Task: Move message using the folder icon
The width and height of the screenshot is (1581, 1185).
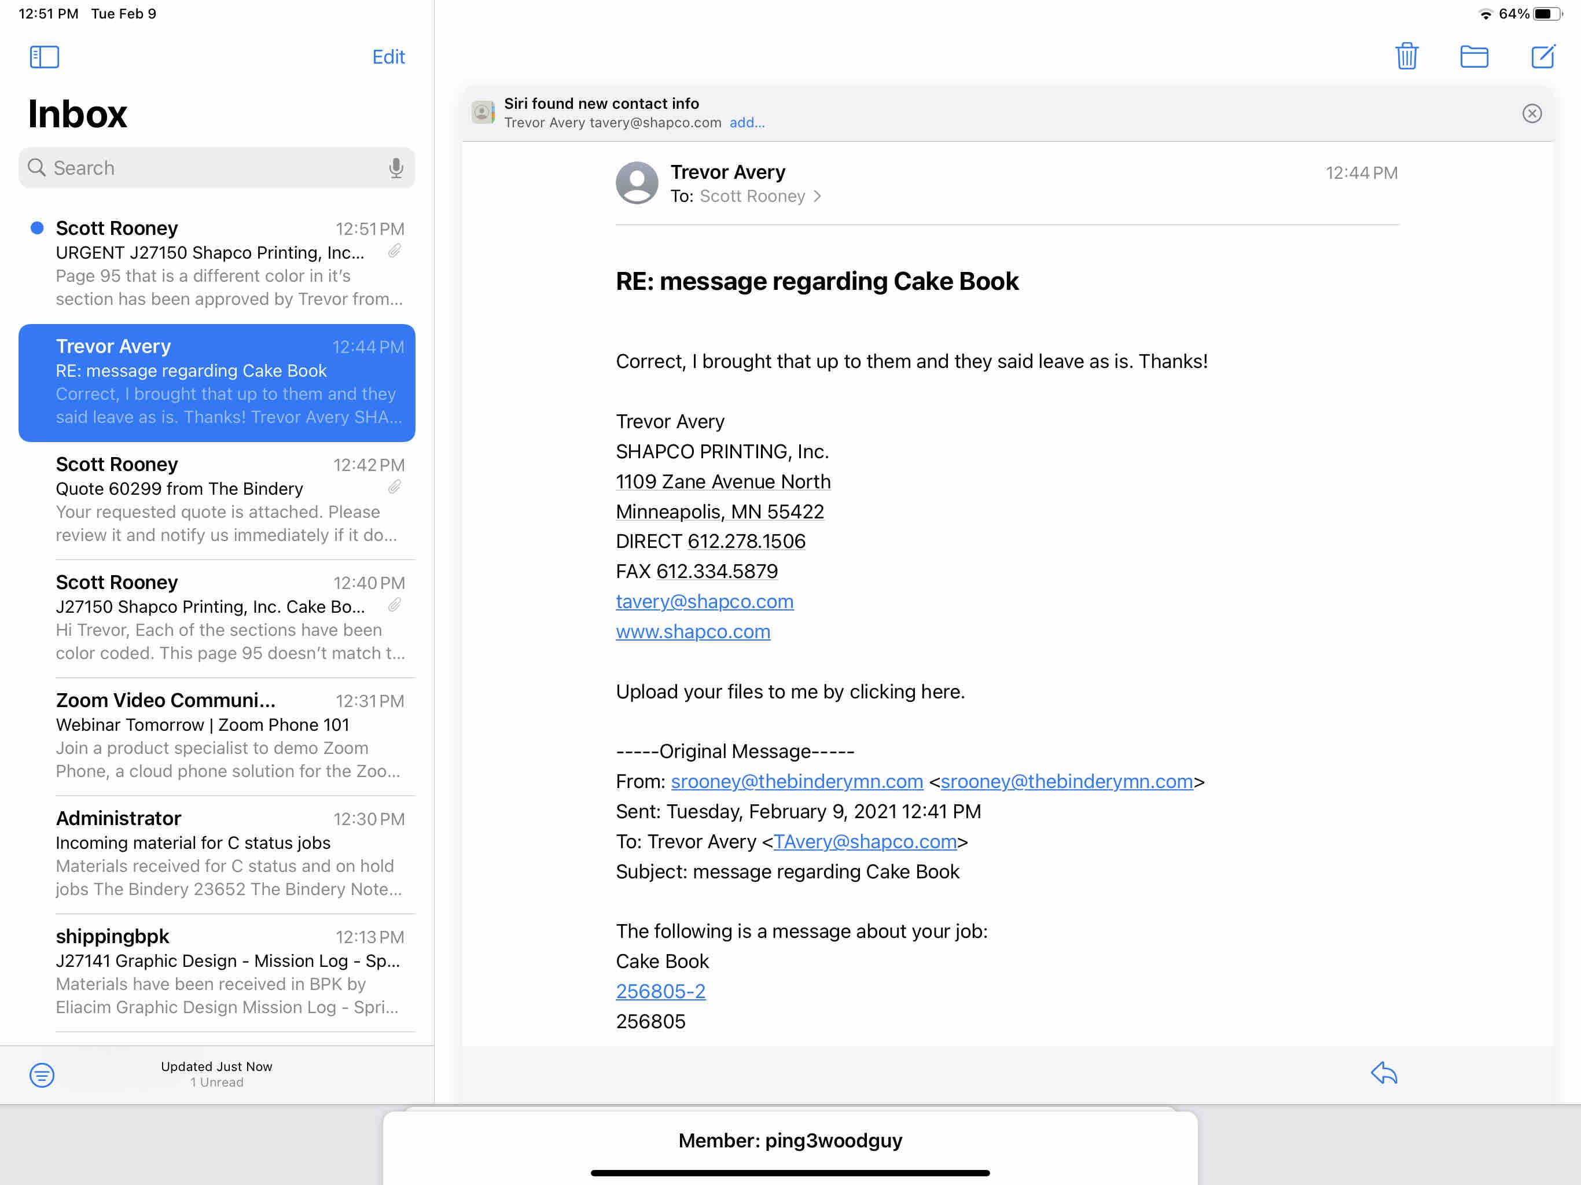Action: [x=1473, y=57]
